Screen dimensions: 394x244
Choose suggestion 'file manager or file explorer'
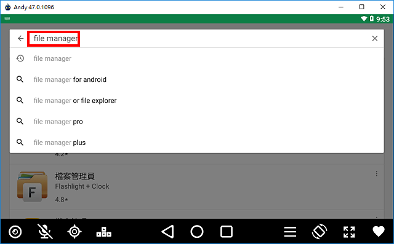tap(197, 101)
